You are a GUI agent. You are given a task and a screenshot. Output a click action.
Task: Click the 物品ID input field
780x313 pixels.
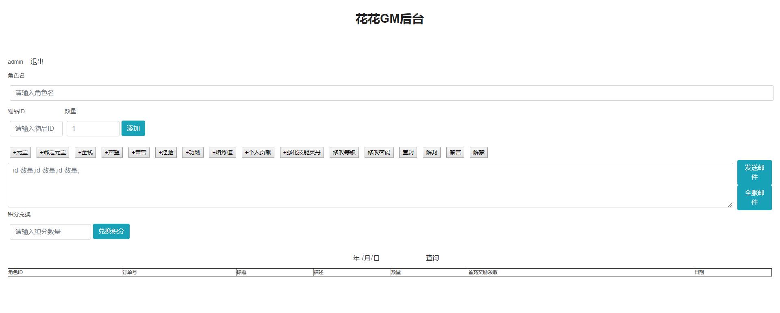pyautogui.click(x=36, y=129)
